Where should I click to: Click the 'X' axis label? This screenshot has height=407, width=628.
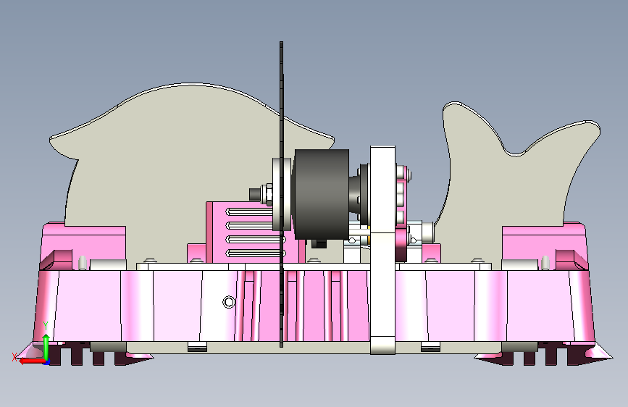pos(14,357)
